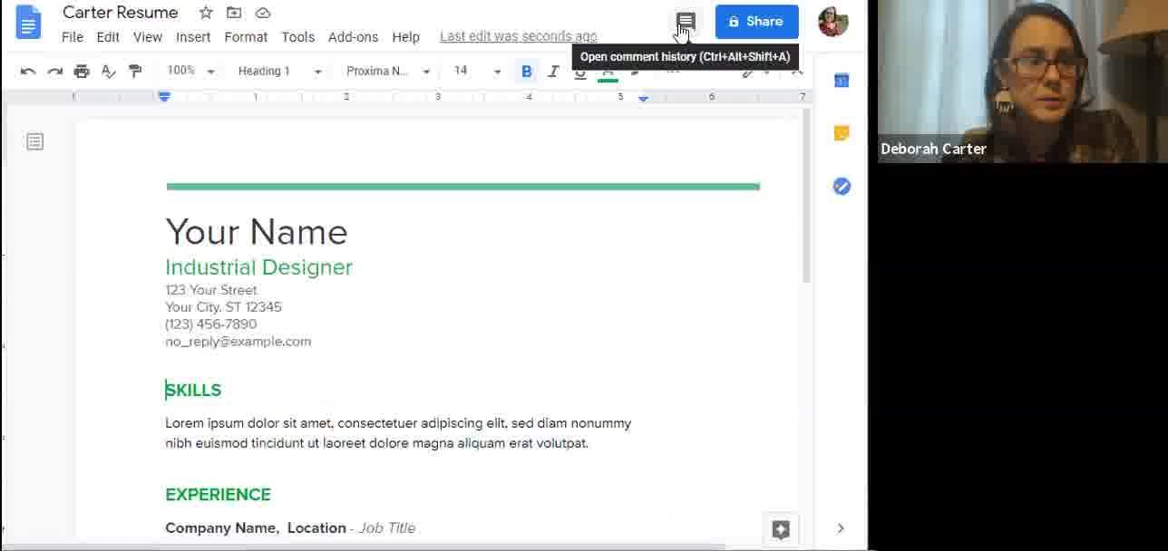The image size is (1168, 551).
Task: Open the Proxima Nova font dropdown
Action: (x=388, y=71)
